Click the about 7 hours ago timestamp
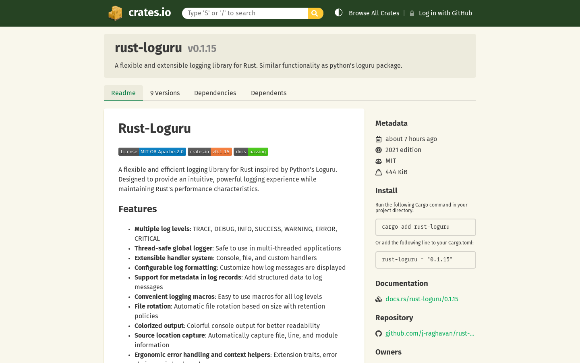This screenshot has width=580, height=363. 411,139
